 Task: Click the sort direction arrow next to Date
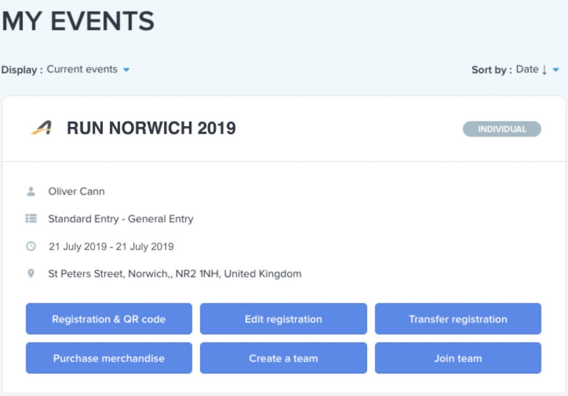[x=544, y=70]
